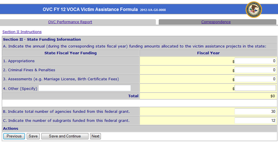The image size is (278, 142).
Task: Click the Appropriations amount field
Action: pos(255,61)
